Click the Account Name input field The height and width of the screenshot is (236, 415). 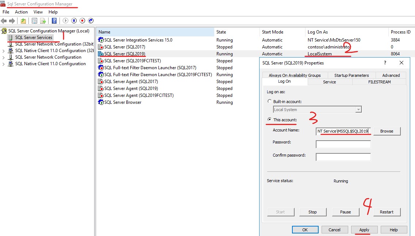pos(343,131)
